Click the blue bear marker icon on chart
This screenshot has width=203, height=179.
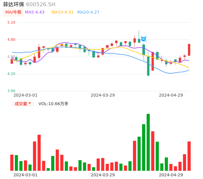(144, 39)
